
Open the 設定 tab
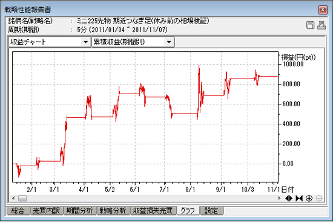click(211, 211)
